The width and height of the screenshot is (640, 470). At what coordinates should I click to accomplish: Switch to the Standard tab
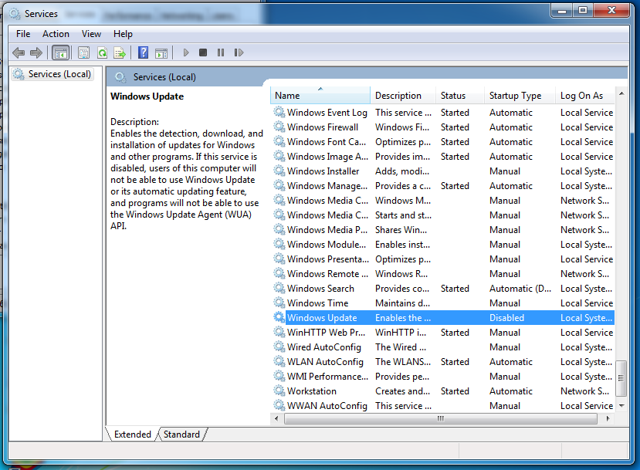click(x=181, y=434)
